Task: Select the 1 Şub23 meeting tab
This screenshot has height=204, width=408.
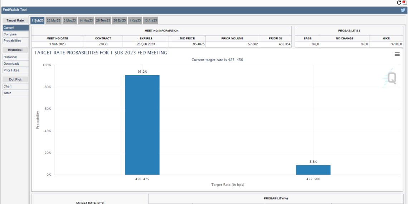Action: tap(38, 20)
